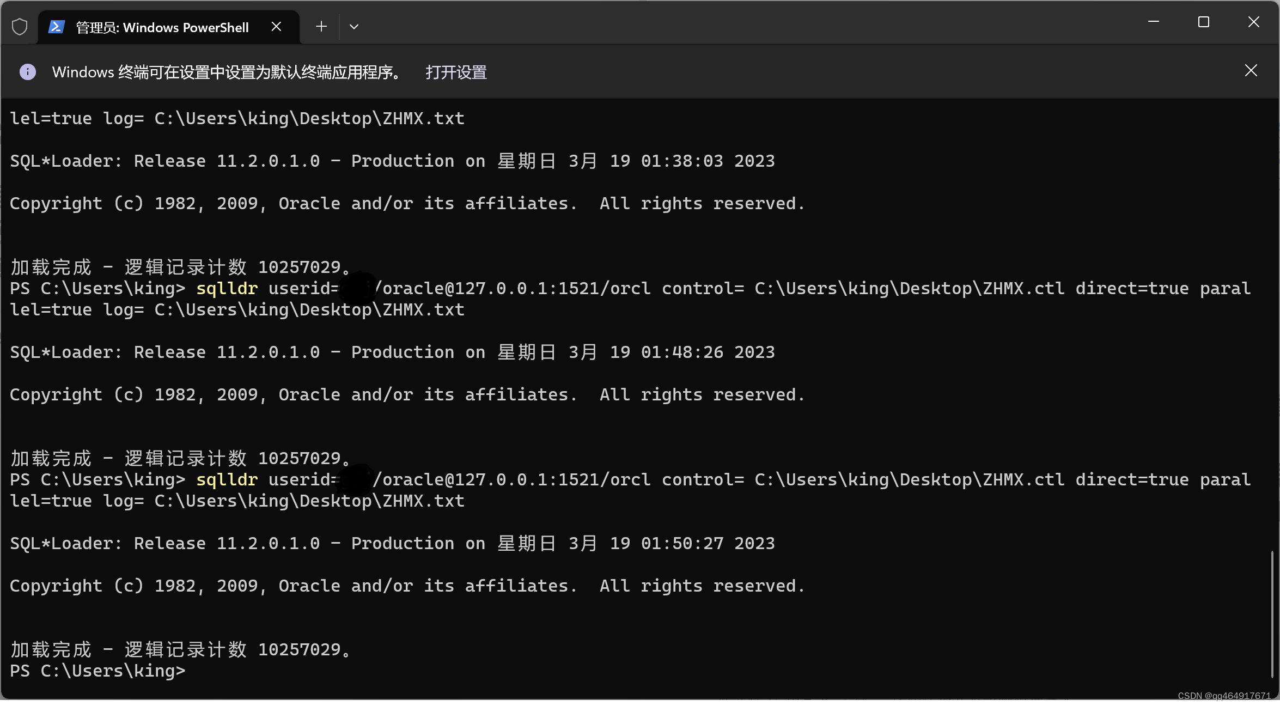Click the PowerShell icon on the tab

(56, 27)
